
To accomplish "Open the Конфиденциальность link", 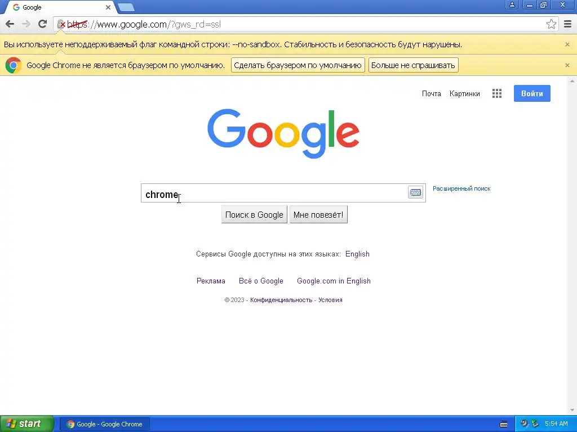I will click(x=281, y=300).
